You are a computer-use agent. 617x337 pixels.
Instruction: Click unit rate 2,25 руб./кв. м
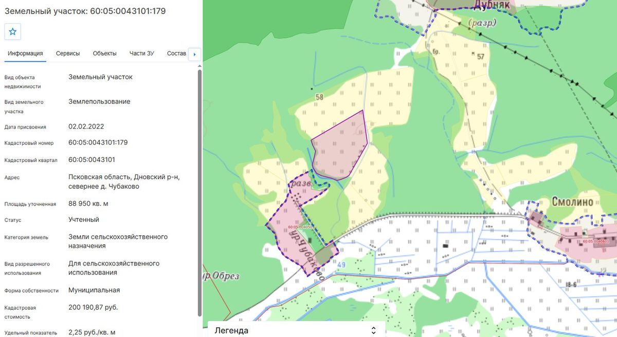coord(92,332)
